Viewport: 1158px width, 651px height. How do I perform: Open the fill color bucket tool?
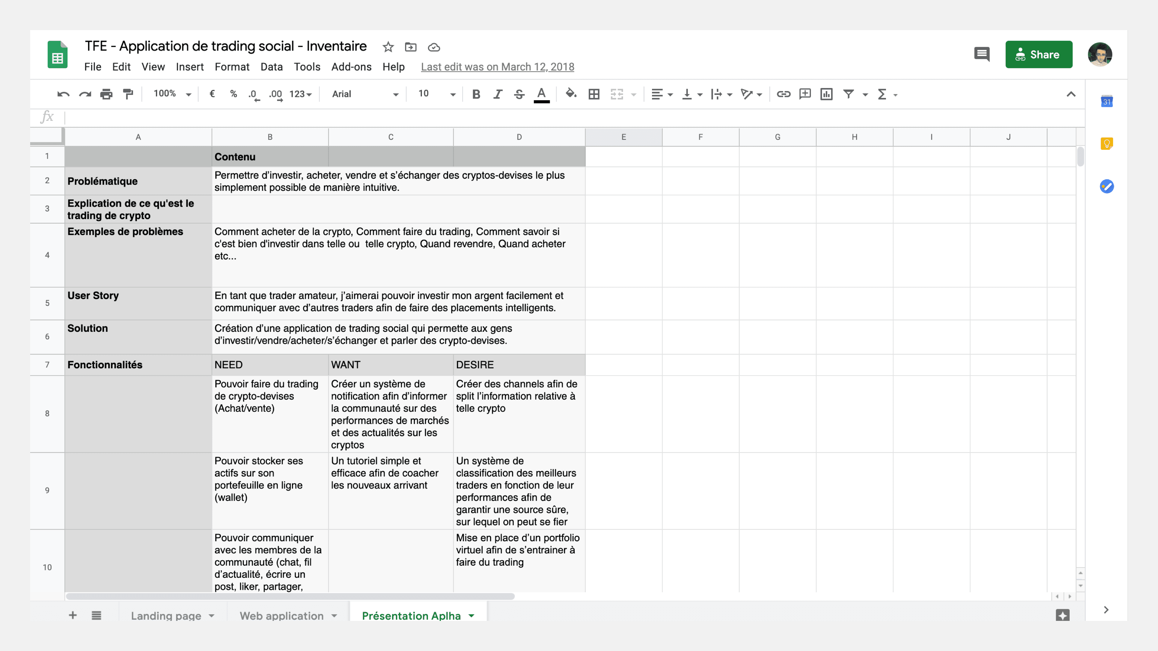[x=571, y=93]
